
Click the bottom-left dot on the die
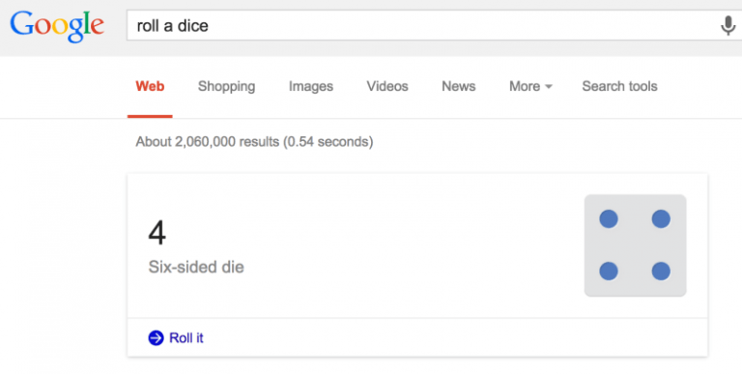pos(609,272)
